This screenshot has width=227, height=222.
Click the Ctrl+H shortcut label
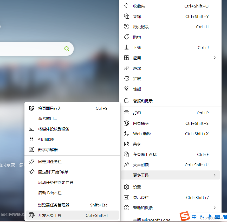click(202, 27)
